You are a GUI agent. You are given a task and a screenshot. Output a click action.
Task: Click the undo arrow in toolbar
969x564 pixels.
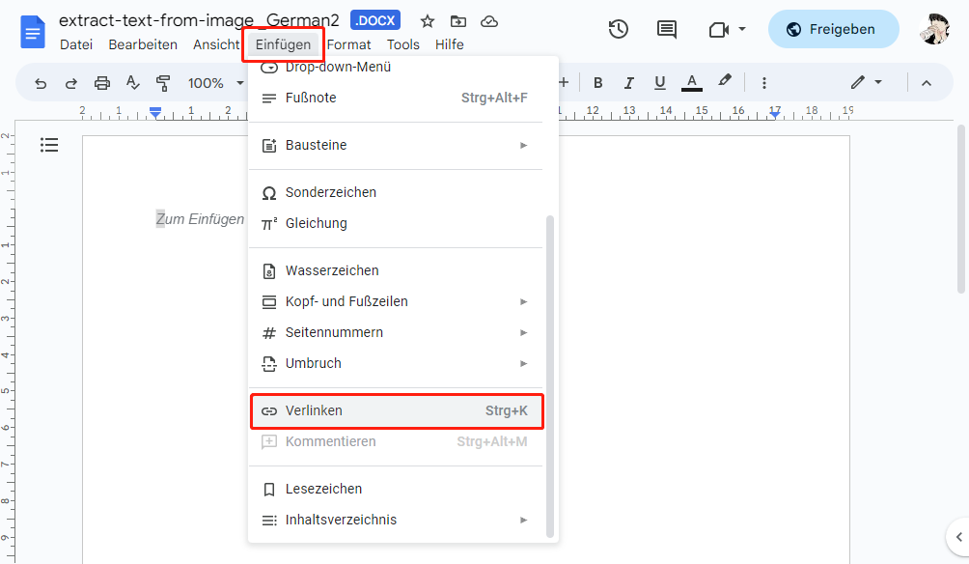[x=41, y=83]
